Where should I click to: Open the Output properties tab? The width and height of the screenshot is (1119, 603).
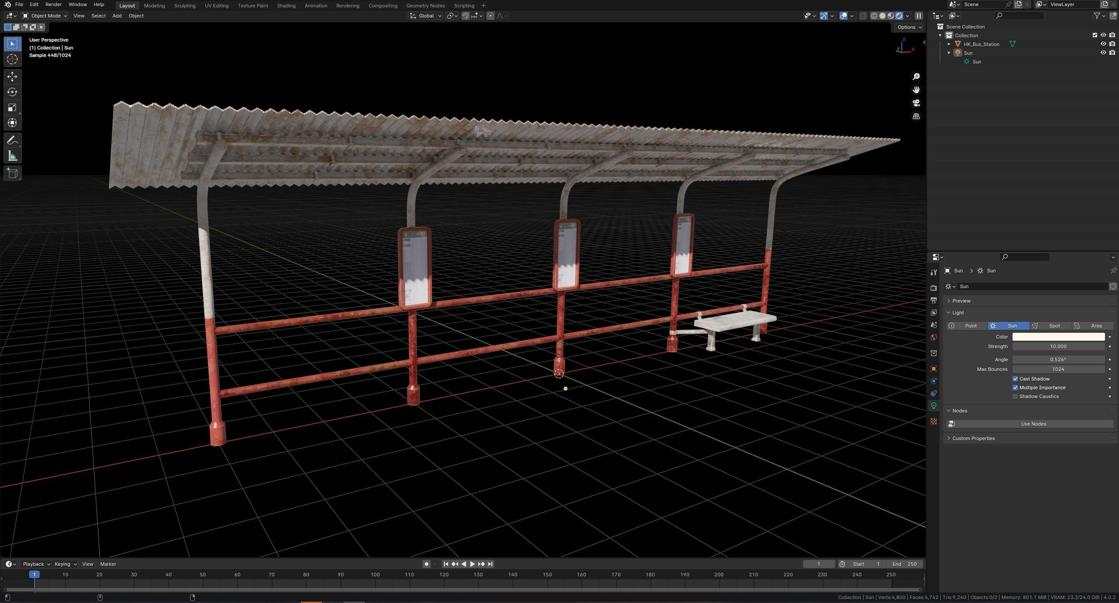pyautogui.click(x=934, y=300)
